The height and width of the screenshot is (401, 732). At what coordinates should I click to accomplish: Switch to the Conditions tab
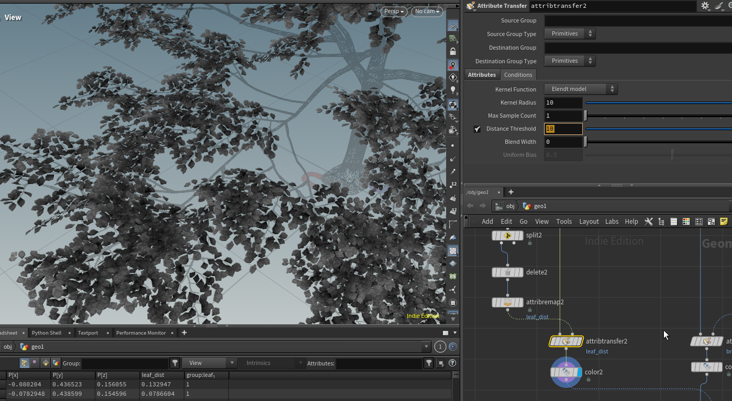coord(518,75)
